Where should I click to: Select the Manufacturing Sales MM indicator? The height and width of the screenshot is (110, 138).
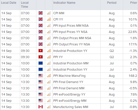[71, 107]
